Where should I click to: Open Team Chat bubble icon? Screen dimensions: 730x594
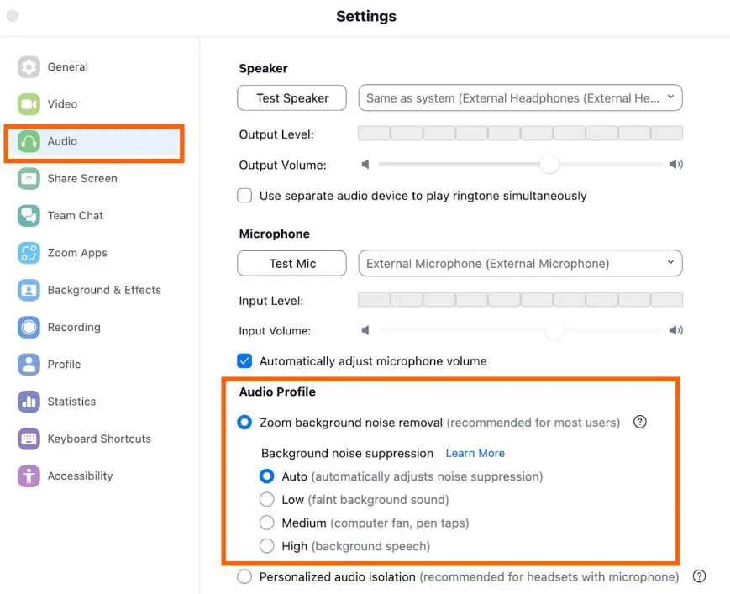coord(29,216)
